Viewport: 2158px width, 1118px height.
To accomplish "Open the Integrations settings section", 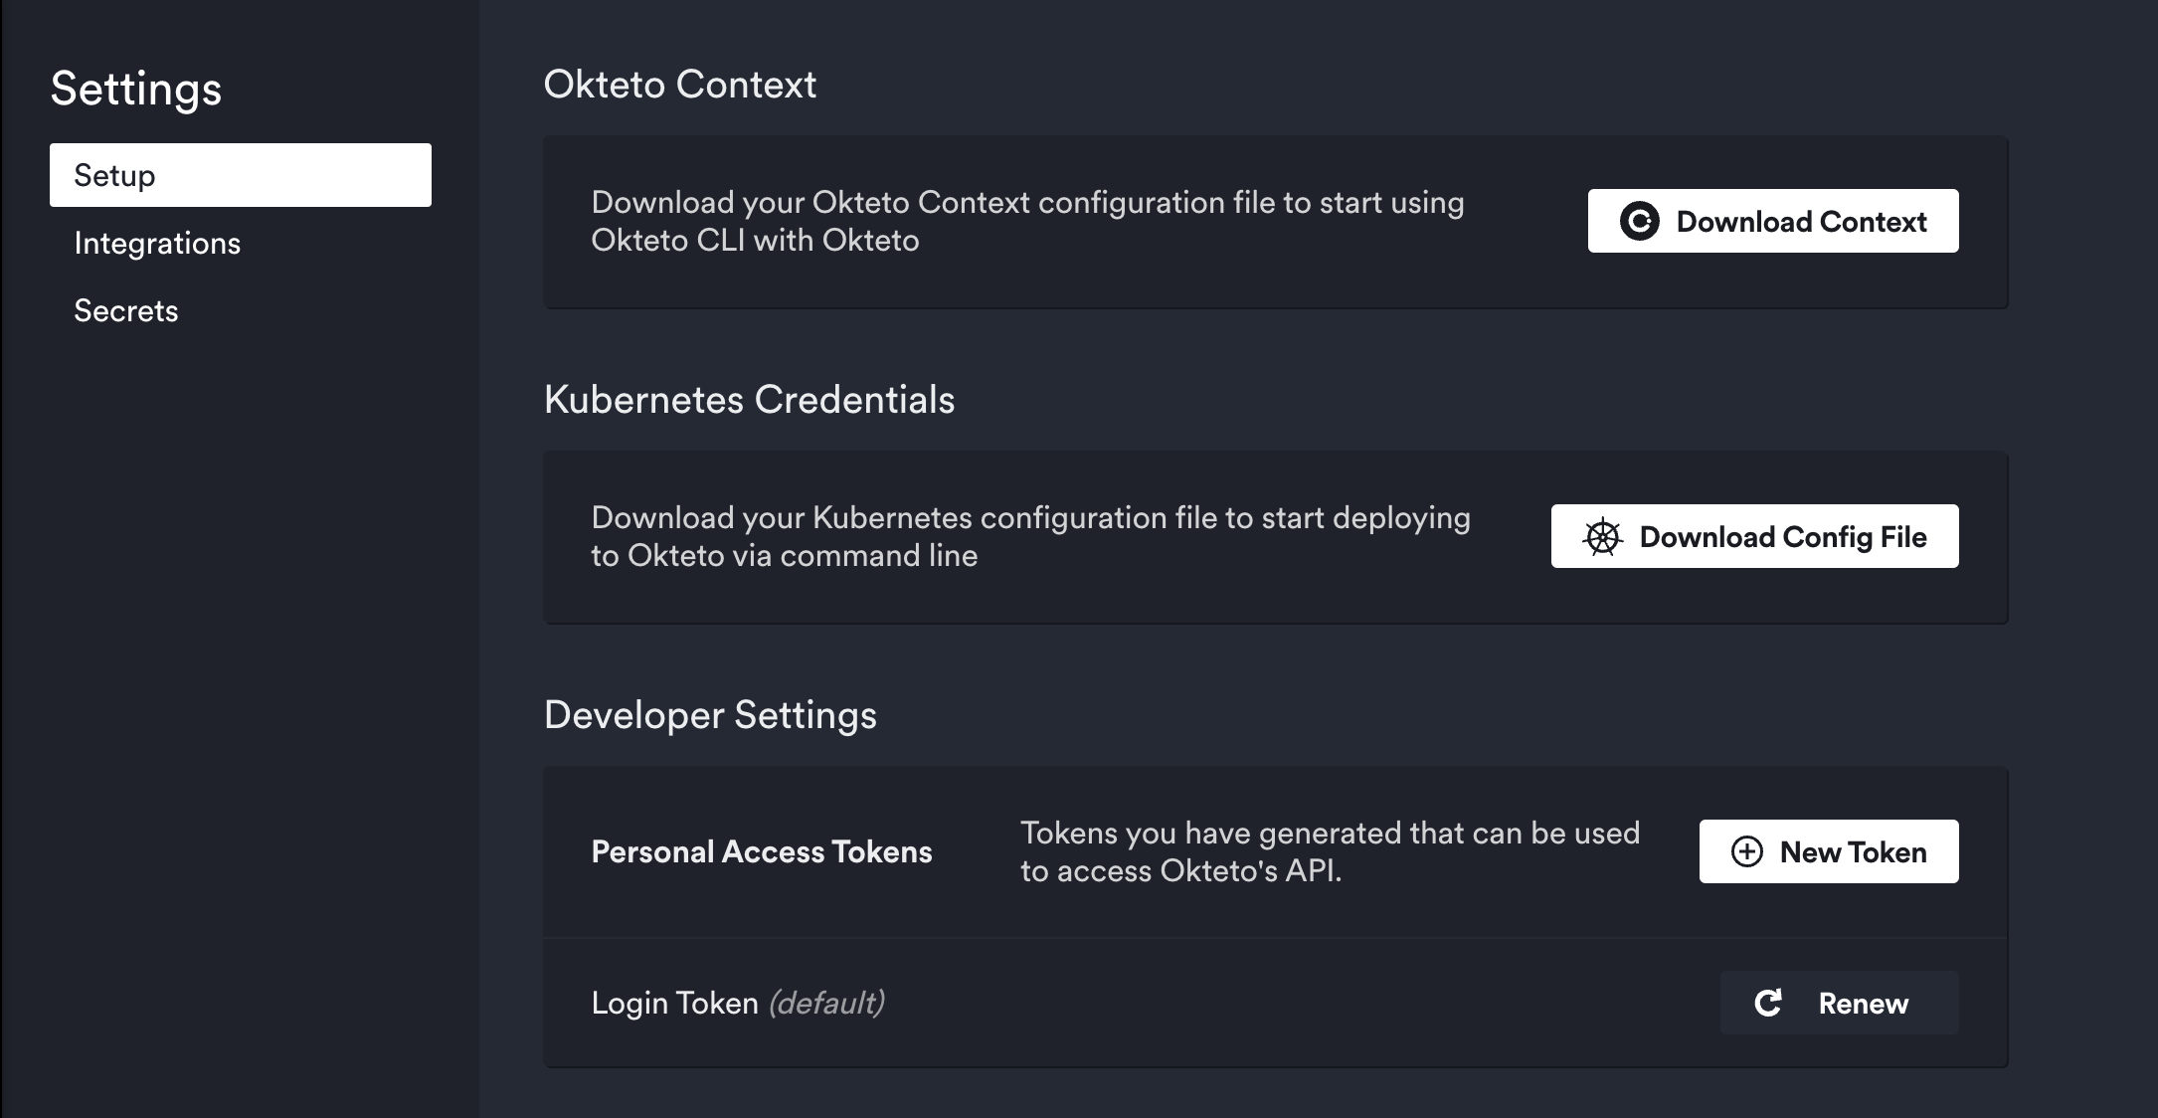I will coord(157,244).
